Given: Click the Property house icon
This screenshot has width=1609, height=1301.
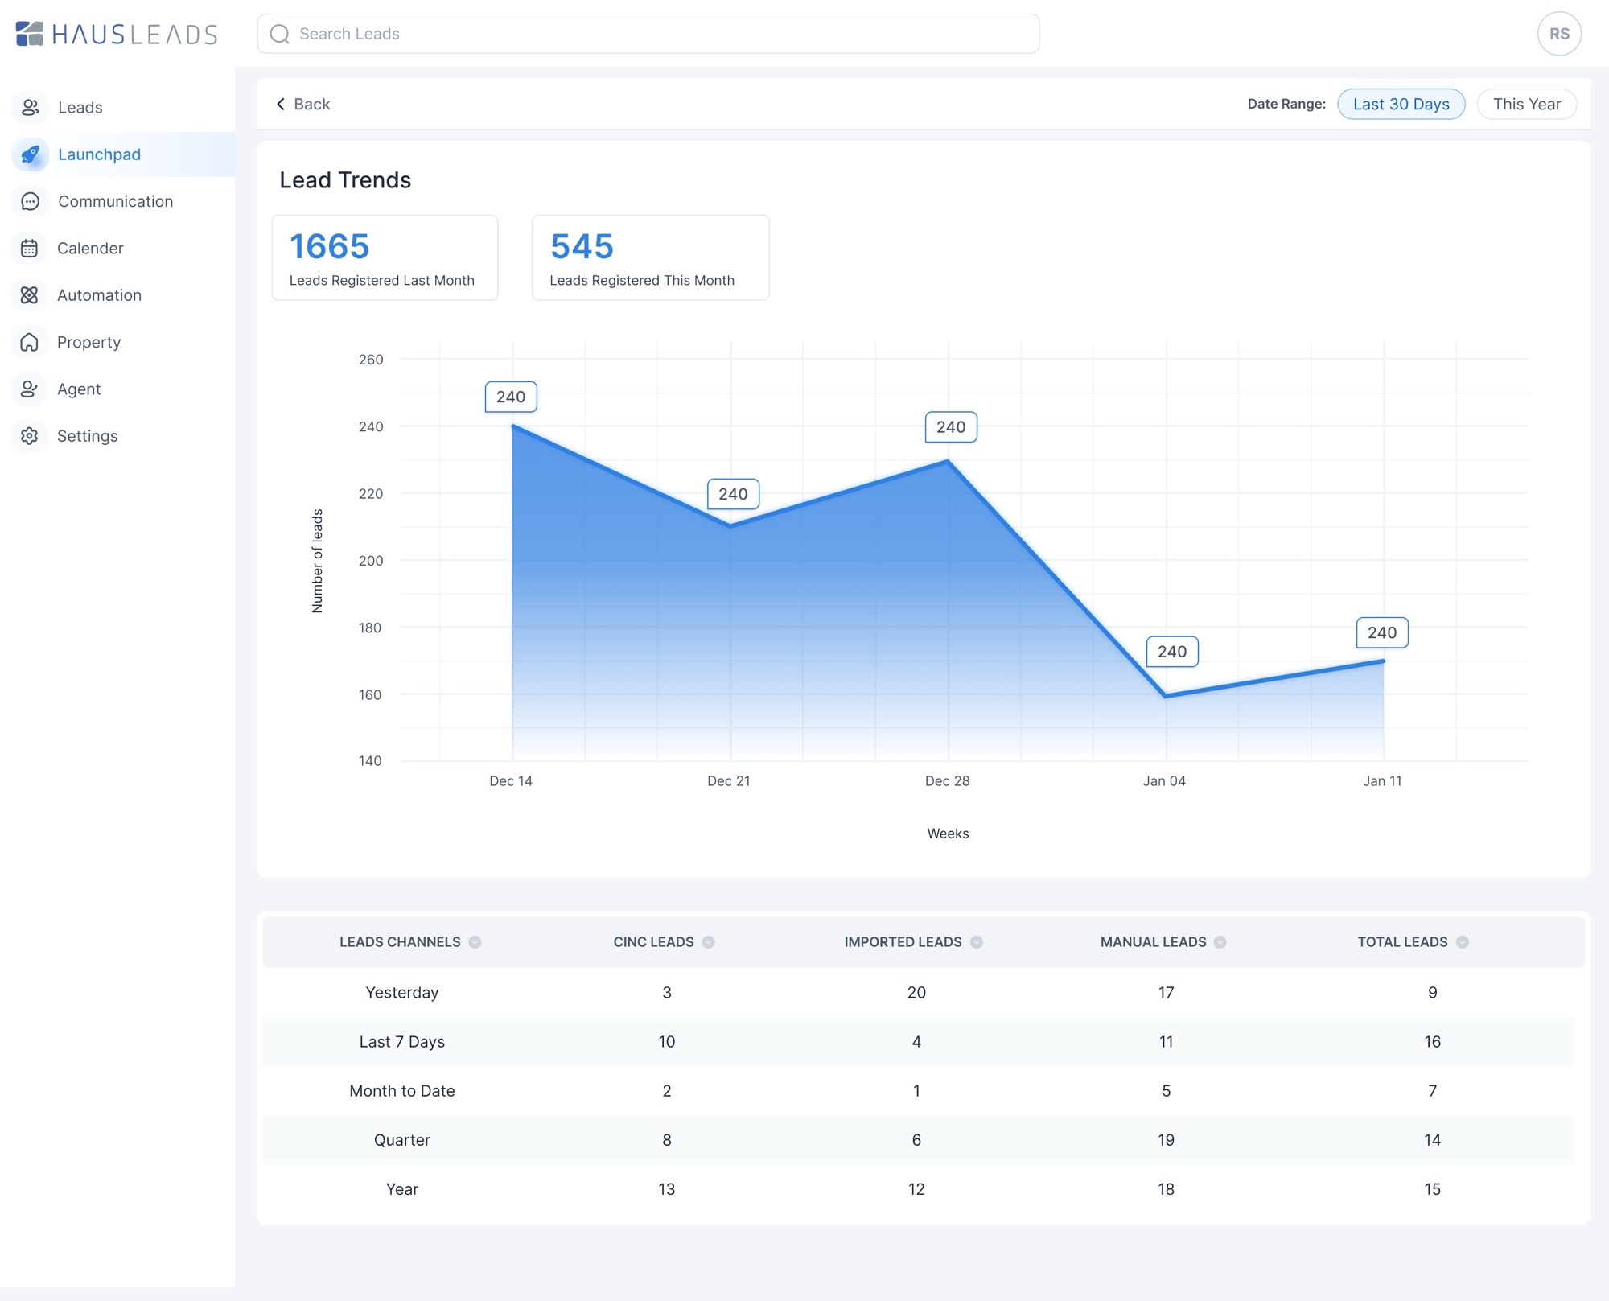Looking at the screenshot, I should tap(30, 342).
